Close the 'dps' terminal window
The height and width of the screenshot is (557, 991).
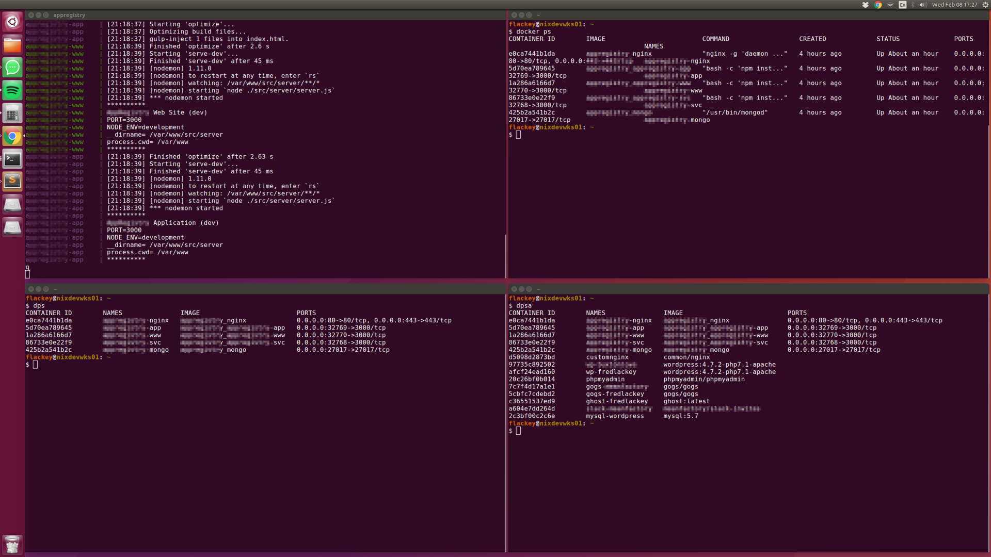pyautogui.click(x=31, y=289)
